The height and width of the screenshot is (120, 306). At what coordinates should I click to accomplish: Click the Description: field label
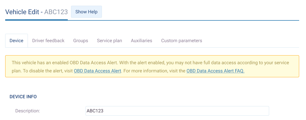pyautogui.click(x=28, y=111)
